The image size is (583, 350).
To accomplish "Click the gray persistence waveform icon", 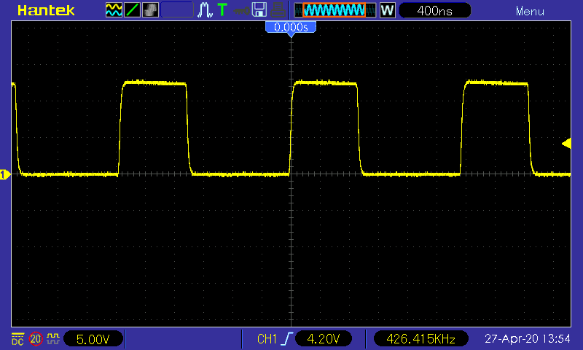I will click(x=150, y=10).
